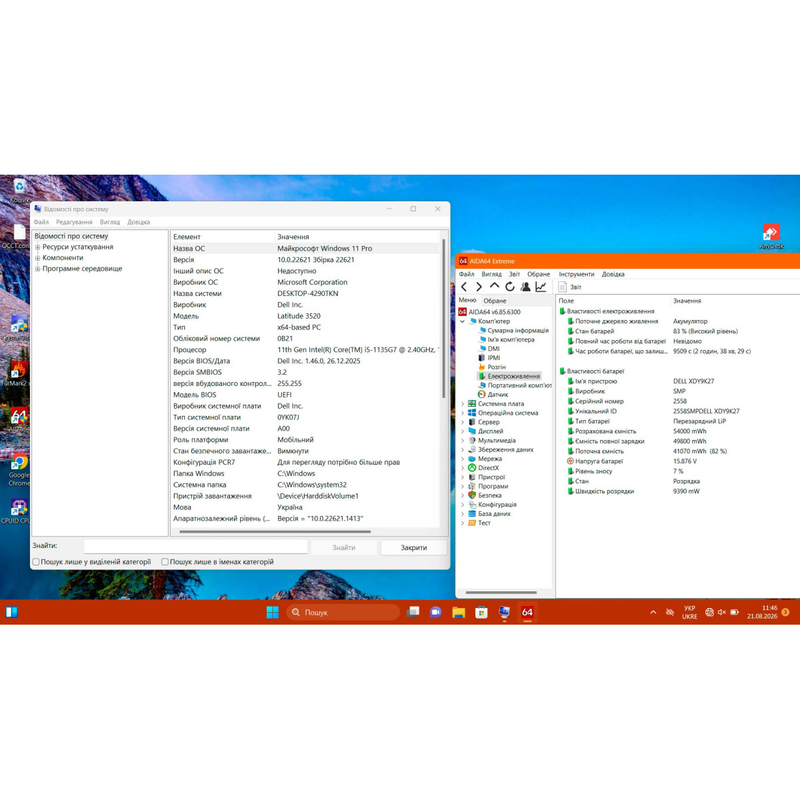800x800 pixels.
Task: Click the AIDA64 v6.85.6300 root node
Action: point(494,312)
